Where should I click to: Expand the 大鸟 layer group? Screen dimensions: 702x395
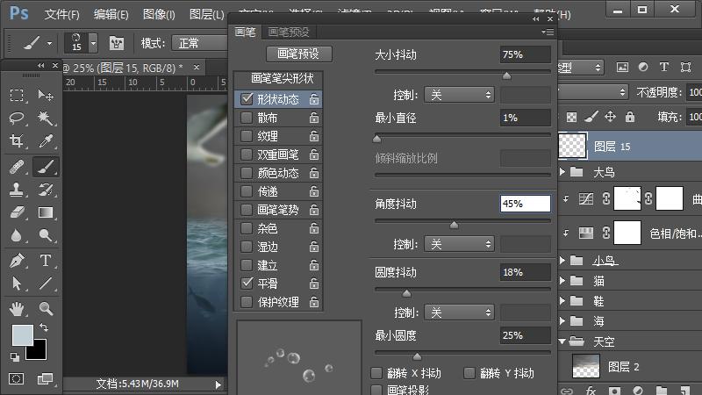pyautogui.click(x=562, y=171)
